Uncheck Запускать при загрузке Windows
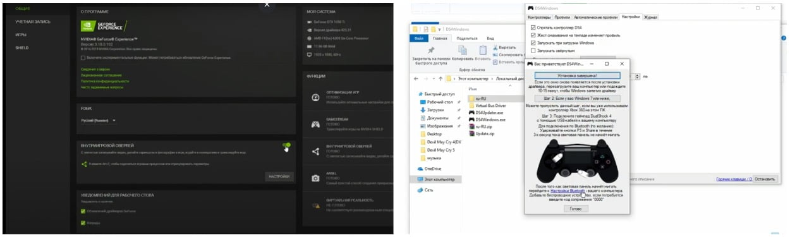Viewport: 790px width, 237px height. pos(533,43)
